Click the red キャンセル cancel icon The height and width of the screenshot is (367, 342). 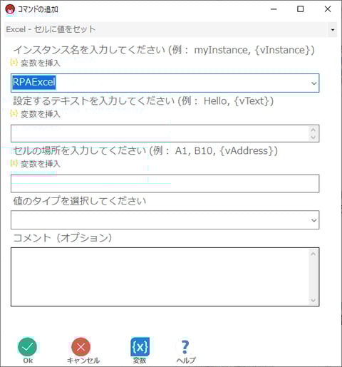pos(81,347)
